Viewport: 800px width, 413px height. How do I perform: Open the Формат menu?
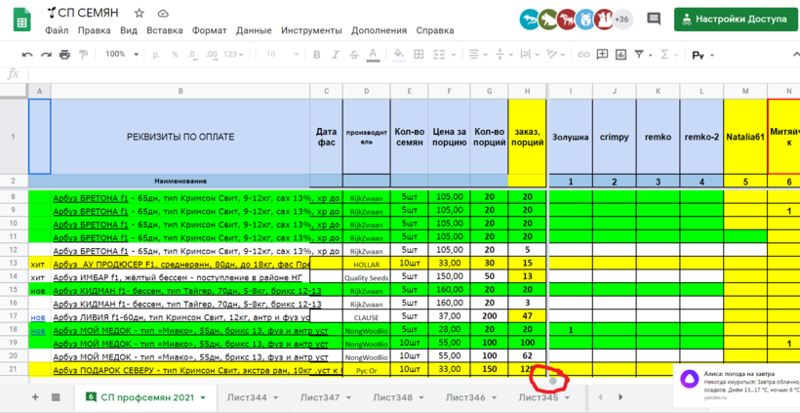click(209, 30)
